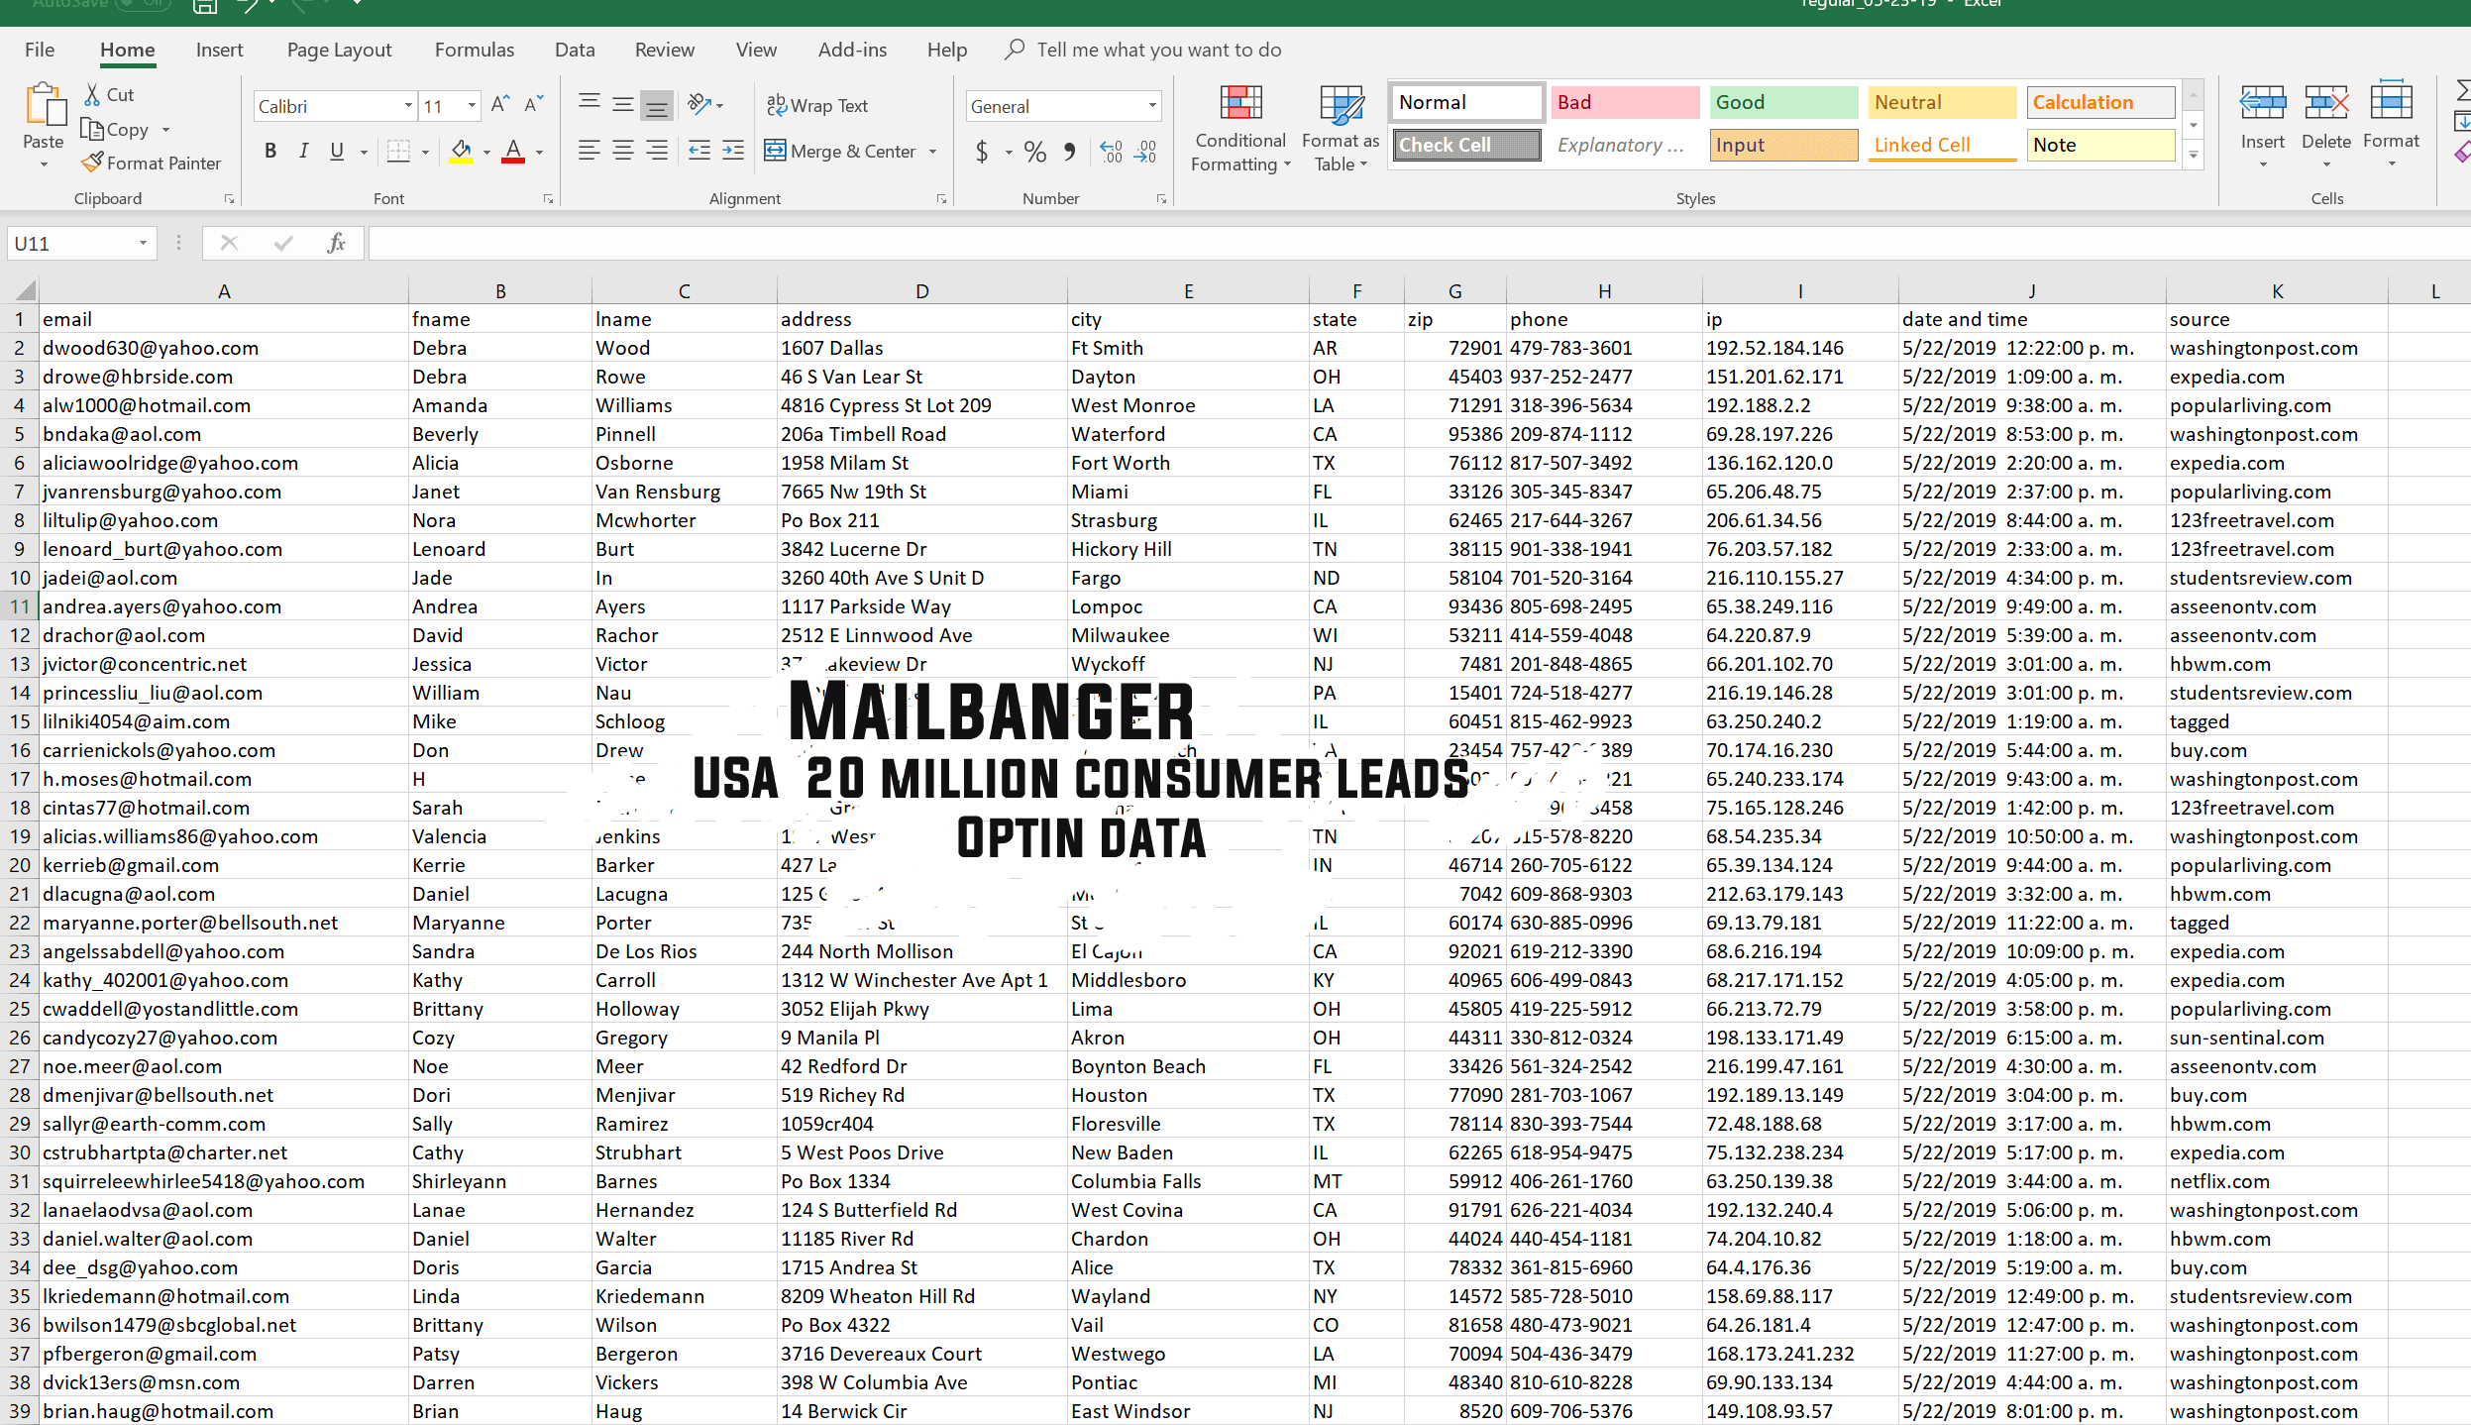The height and width of the screenshot is (1425, 2471).
Task: Apply the yellow Note cell style
Action: [x=2100, y=145]
